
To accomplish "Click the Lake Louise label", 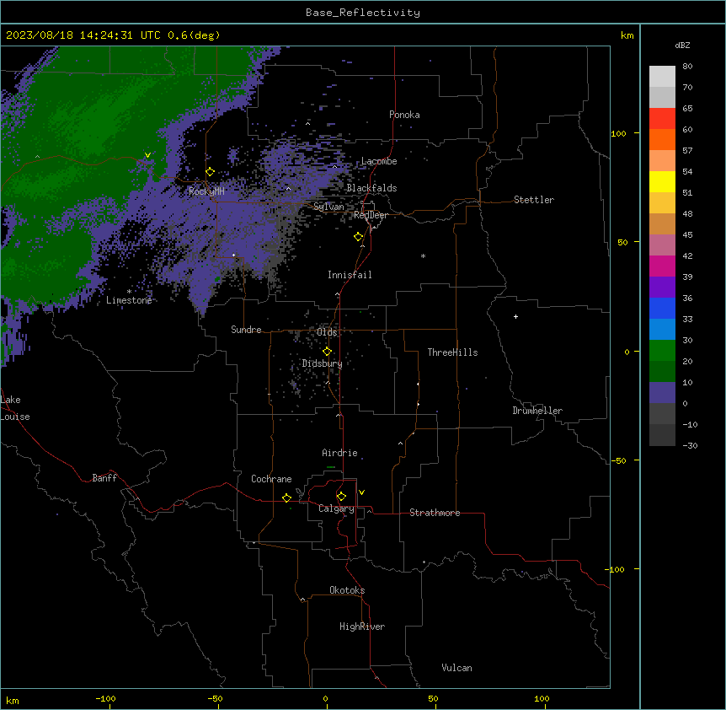I will point(14,408).
